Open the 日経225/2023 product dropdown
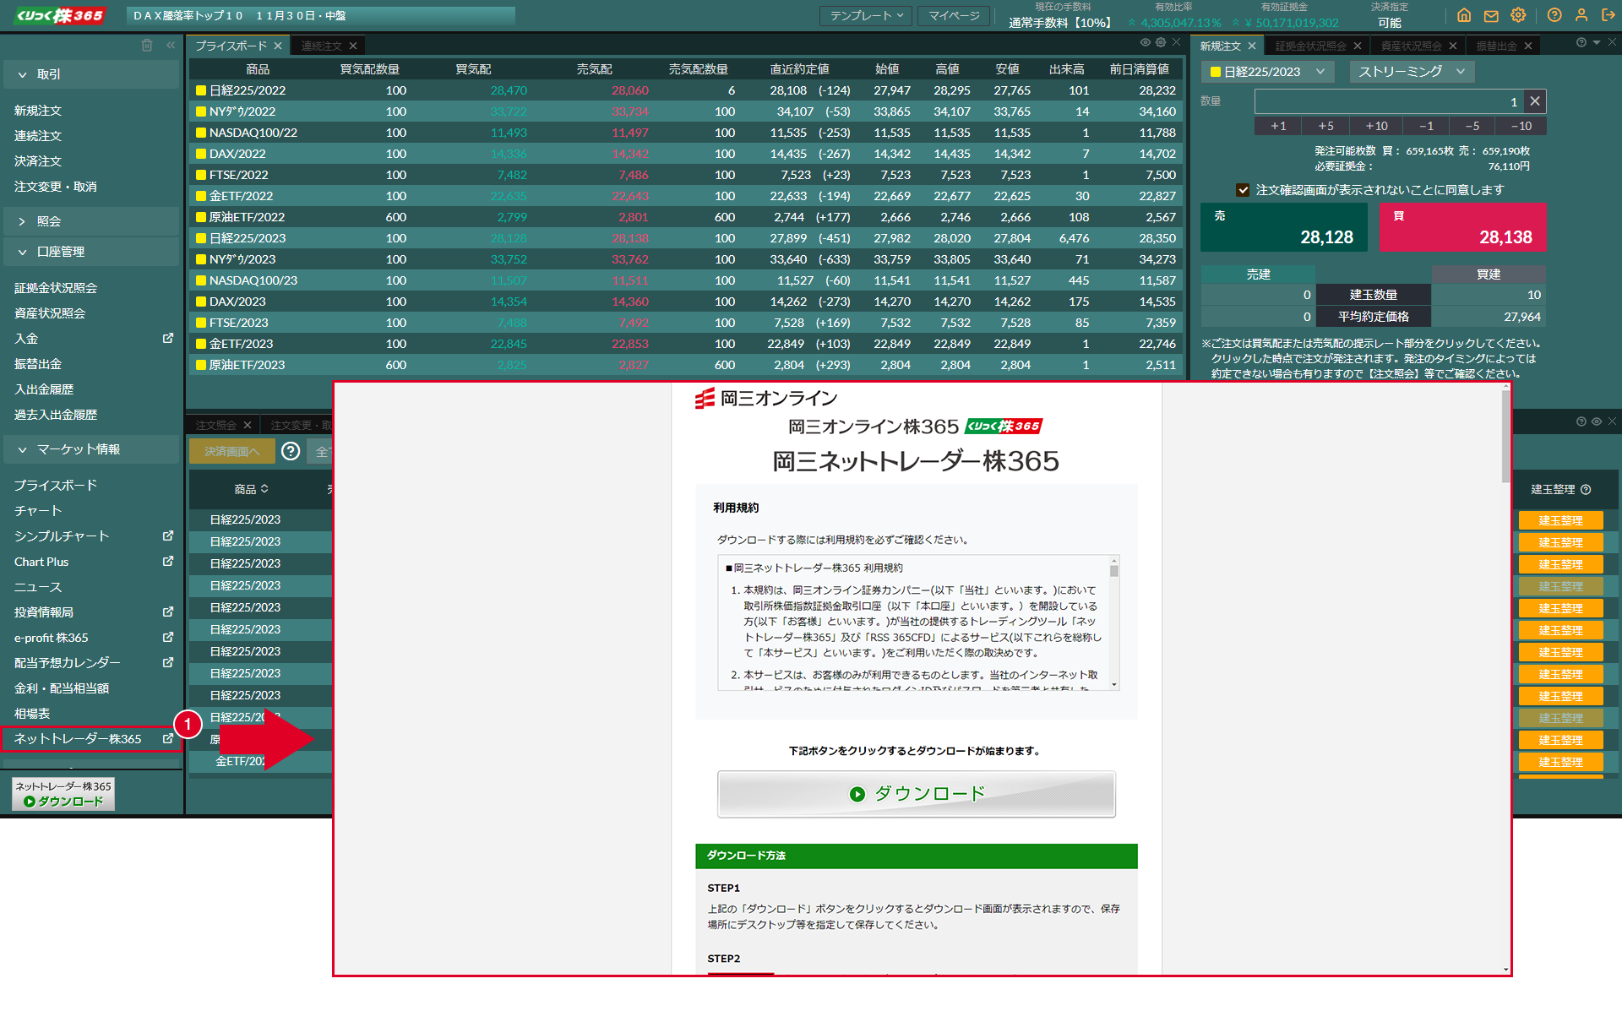 point(1267,72)
